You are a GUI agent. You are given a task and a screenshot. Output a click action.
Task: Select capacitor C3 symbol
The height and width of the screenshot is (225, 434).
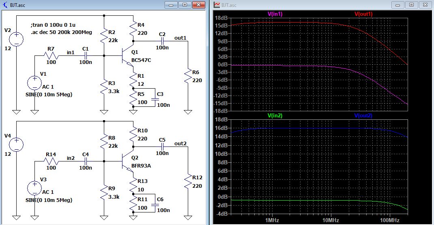click(x=155, y=99)
